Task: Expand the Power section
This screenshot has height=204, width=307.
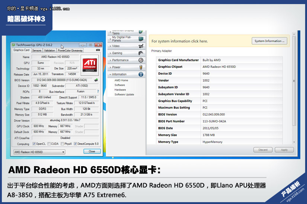Action: click(126, 67)
